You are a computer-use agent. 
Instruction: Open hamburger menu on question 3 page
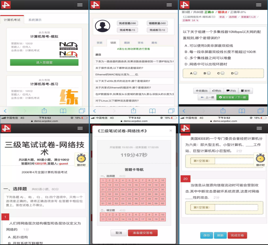coord(259,5)
